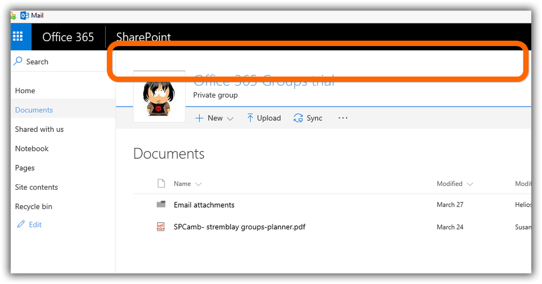Open the Recycle bin link

(x=34, y=206)
